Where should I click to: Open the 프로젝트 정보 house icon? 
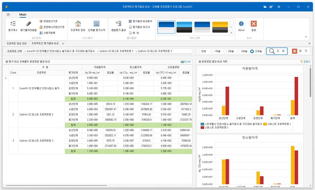click(78, 26)
